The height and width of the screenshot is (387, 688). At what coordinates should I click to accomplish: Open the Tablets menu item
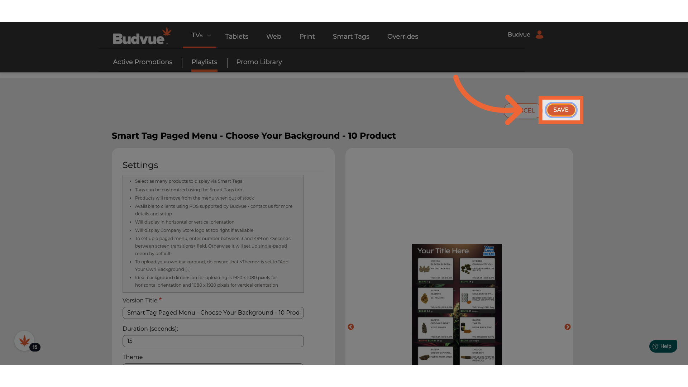click(236, 37)
